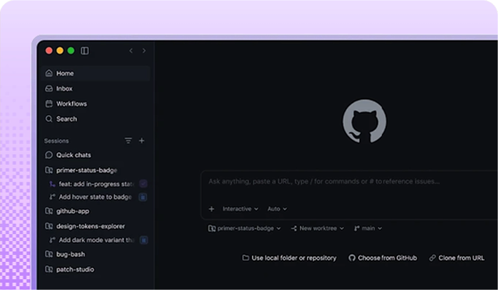The width and height of the screenshot is (498, 290).
Task: Click the patch-studio folder icon
Action: tap(49, 270)
